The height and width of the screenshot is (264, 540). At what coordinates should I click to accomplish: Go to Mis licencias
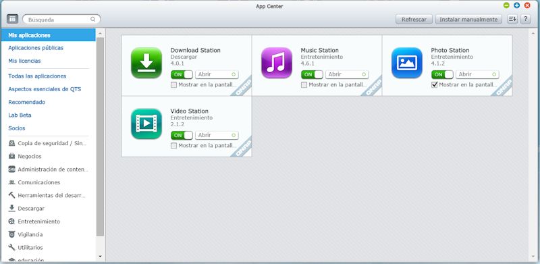coord(24,61)
